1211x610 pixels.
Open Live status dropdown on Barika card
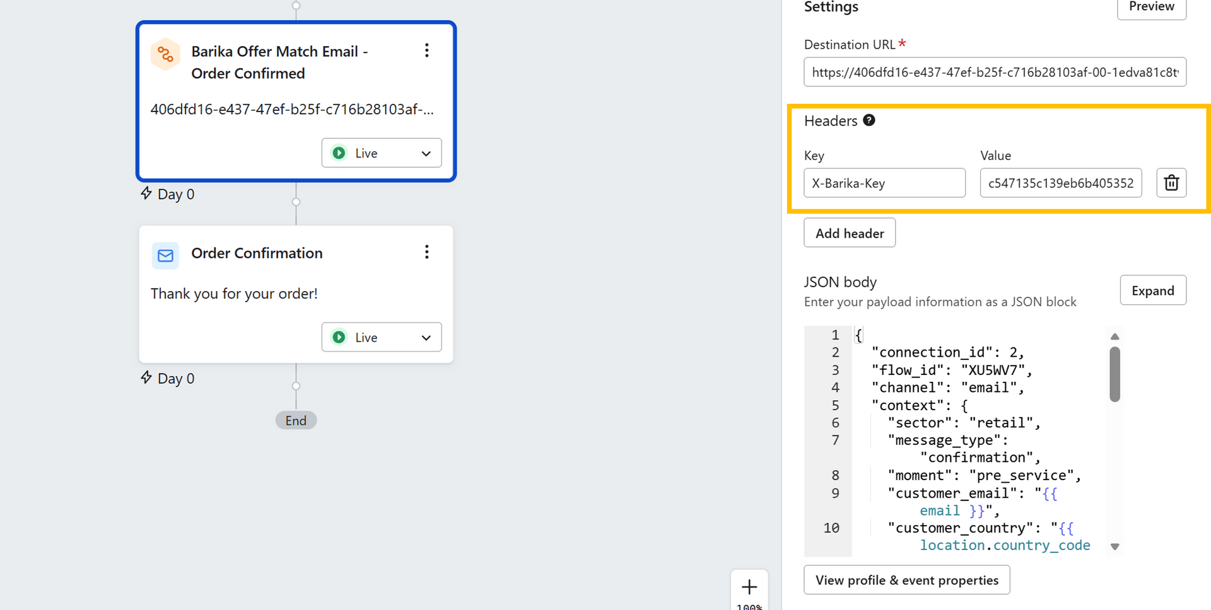382,153
